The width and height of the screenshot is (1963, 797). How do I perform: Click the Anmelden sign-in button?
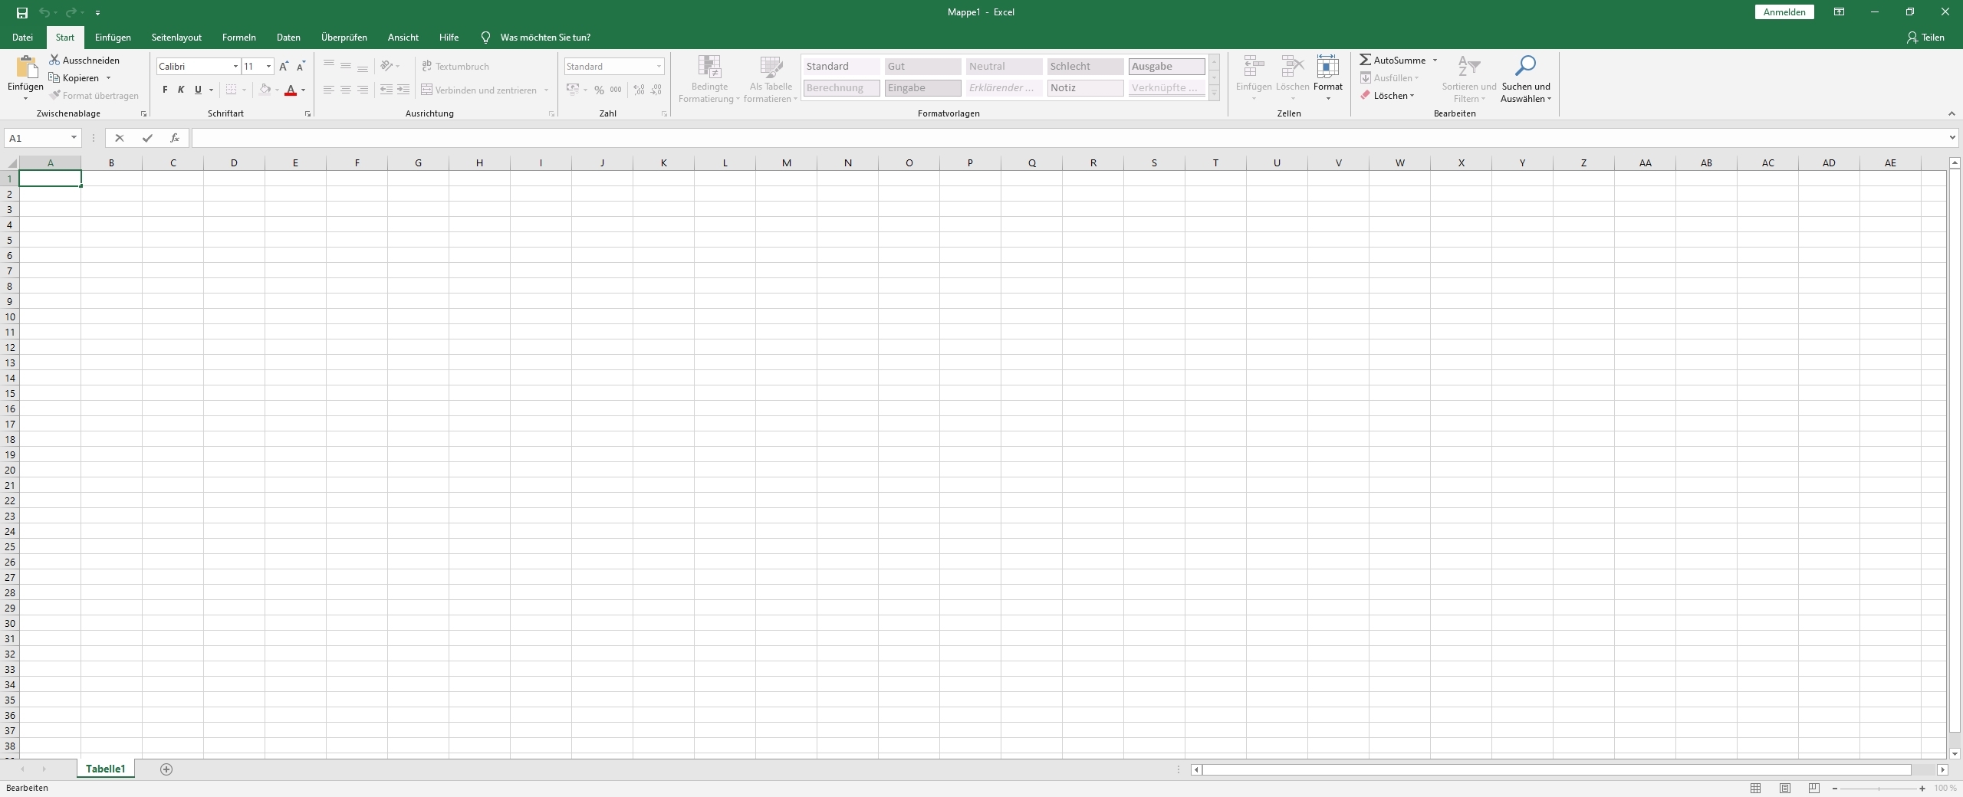coord(1784,12)
